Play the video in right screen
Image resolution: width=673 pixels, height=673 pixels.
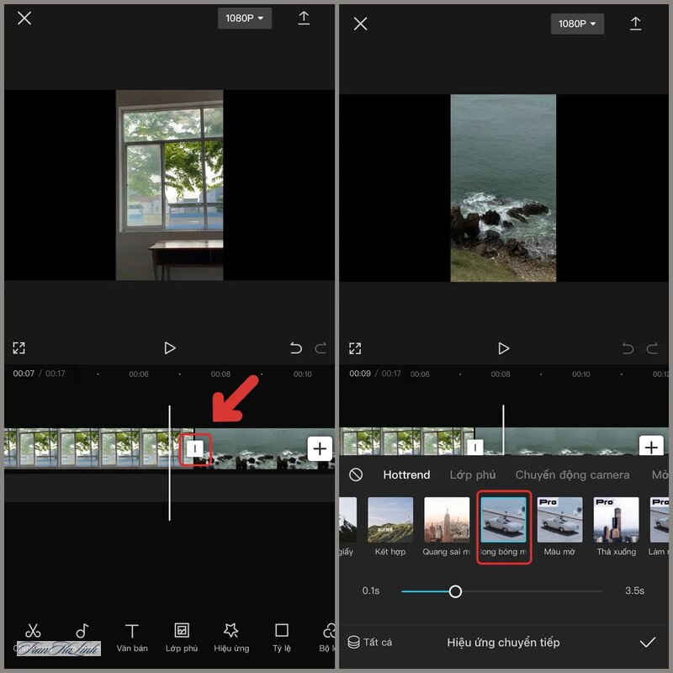tap(503, 348)
